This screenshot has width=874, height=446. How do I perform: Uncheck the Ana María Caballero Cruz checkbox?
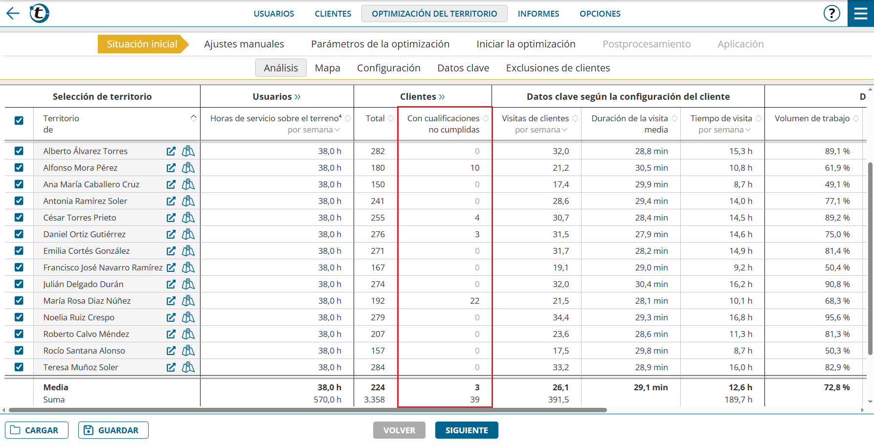tap(19, 184)
